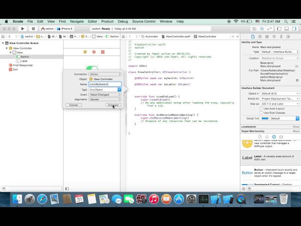The height and width of the screenshot is (226, 301).
Task: Open the Attributes inspector
Action: [x=274, y=37]
